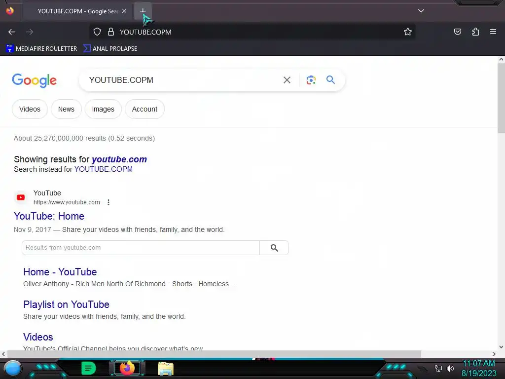Open the tracking protection shield icon

pos(97,32)
